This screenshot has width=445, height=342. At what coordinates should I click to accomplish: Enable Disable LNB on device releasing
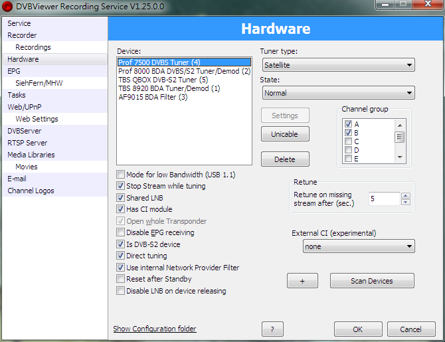120,291
